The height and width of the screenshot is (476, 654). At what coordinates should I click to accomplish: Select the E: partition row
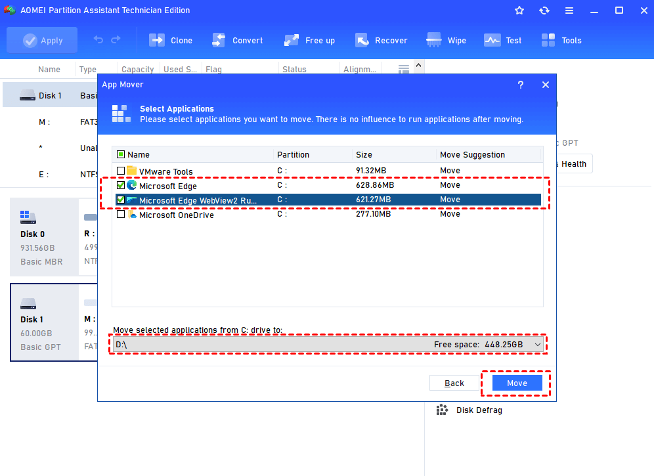pos(50,175)
